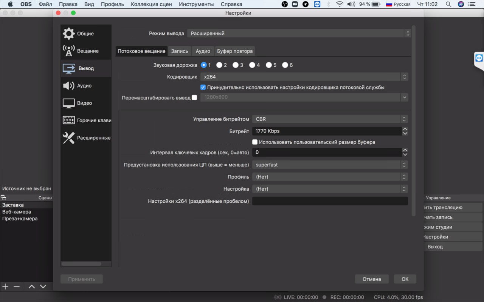Select audio track 5 radio button
Image resolution: width=484 pixels, height=302 pixels.
click(268, 65)
